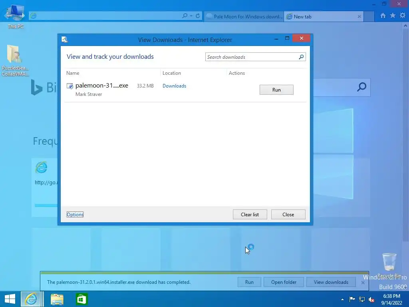Viewport: 409px width, 307px height.
Task: Open File Explorer from the taskbar
Action: pos(57,299)
